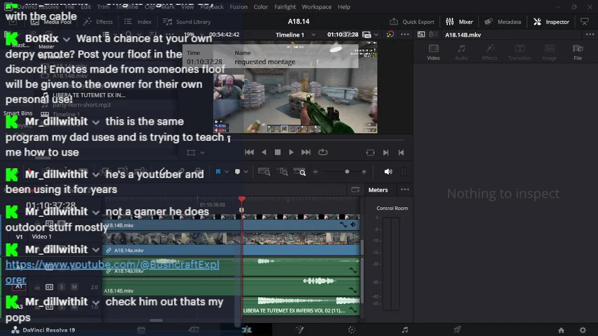The image size is (598, 336).
Task: Open the Color menu
Action: (x=261, y=7)
